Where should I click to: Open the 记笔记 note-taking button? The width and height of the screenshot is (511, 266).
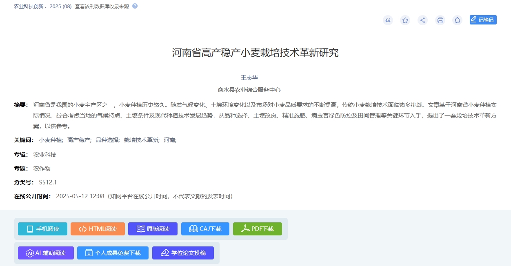pos(483,20)
